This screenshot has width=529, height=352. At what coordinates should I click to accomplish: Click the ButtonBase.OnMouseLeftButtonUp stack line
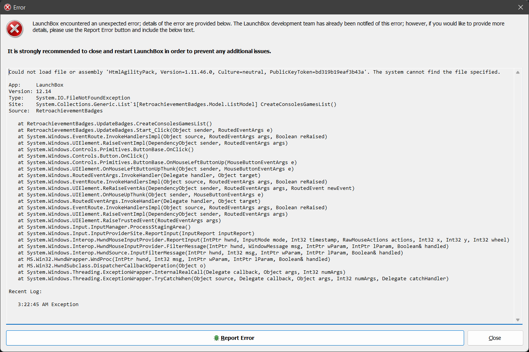click(x=157, y=162)
